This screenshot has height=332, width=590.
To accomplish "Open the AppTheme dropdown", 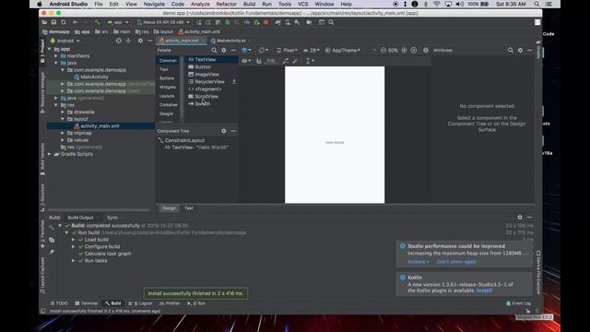I will (342, 50).
